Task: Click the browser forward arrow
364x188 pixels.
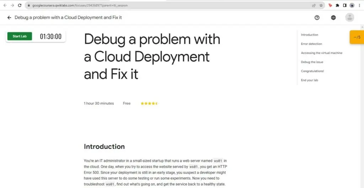Action: 12,5
